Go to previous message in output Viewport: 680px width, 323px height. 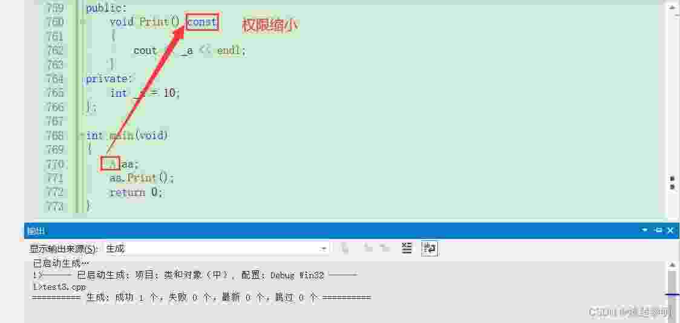(368, 248)
